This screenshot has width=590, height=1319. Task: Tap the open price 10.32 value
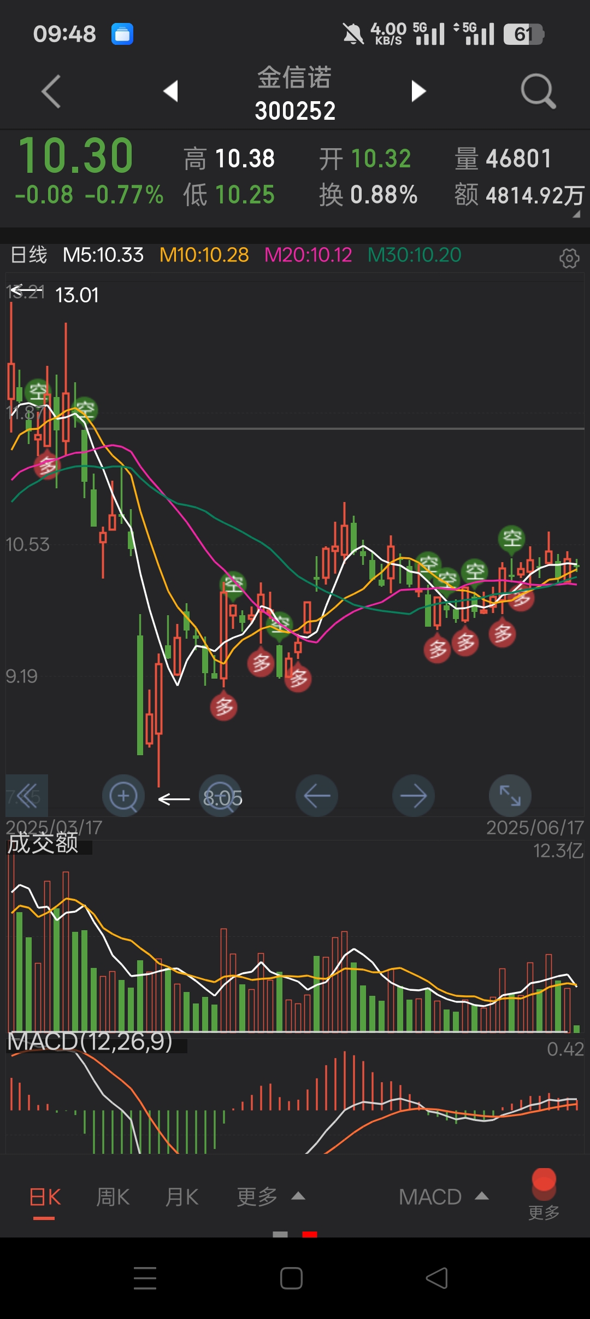pos(381,159)
